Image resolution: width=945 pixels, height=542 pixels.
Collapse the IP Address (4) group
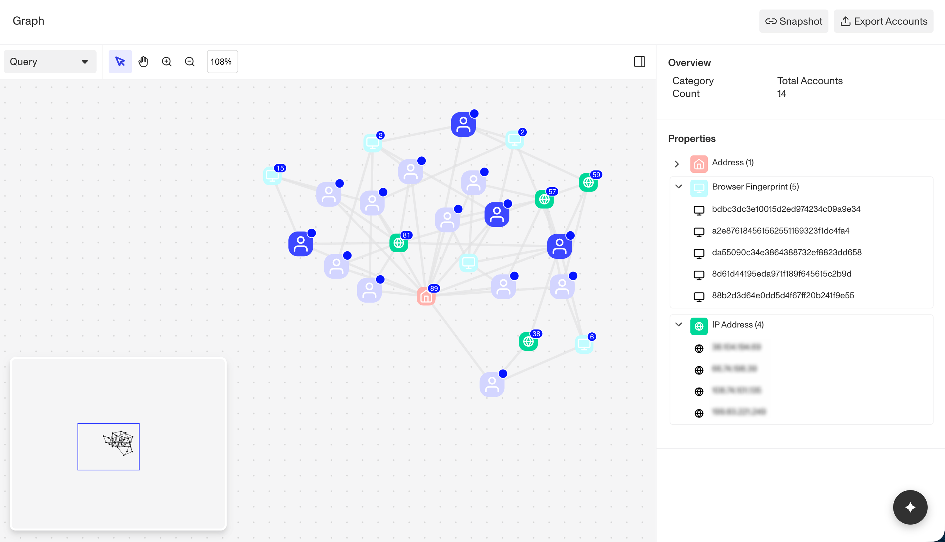[679, 325]
